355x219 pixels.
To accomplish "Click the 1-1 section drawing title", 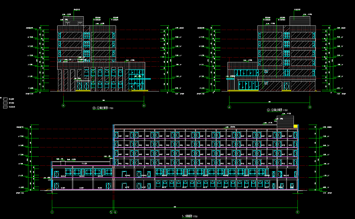I will [189, 217].
